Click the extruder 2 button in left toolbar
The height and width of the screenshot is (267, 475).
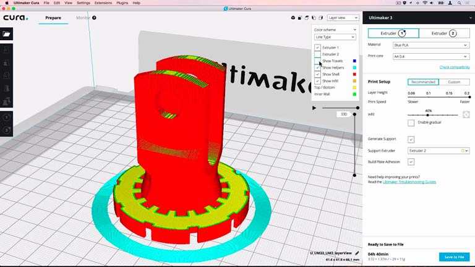6,130
